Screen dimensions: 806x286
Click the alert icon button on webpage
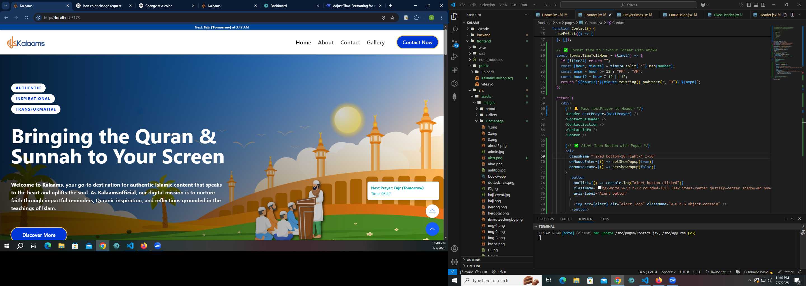pos(432,211)
